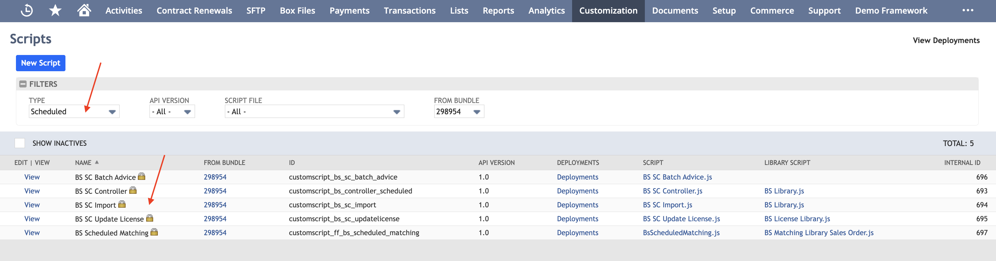
Task: View the BS Scheduled Matching script
Action: click(32, 233)
